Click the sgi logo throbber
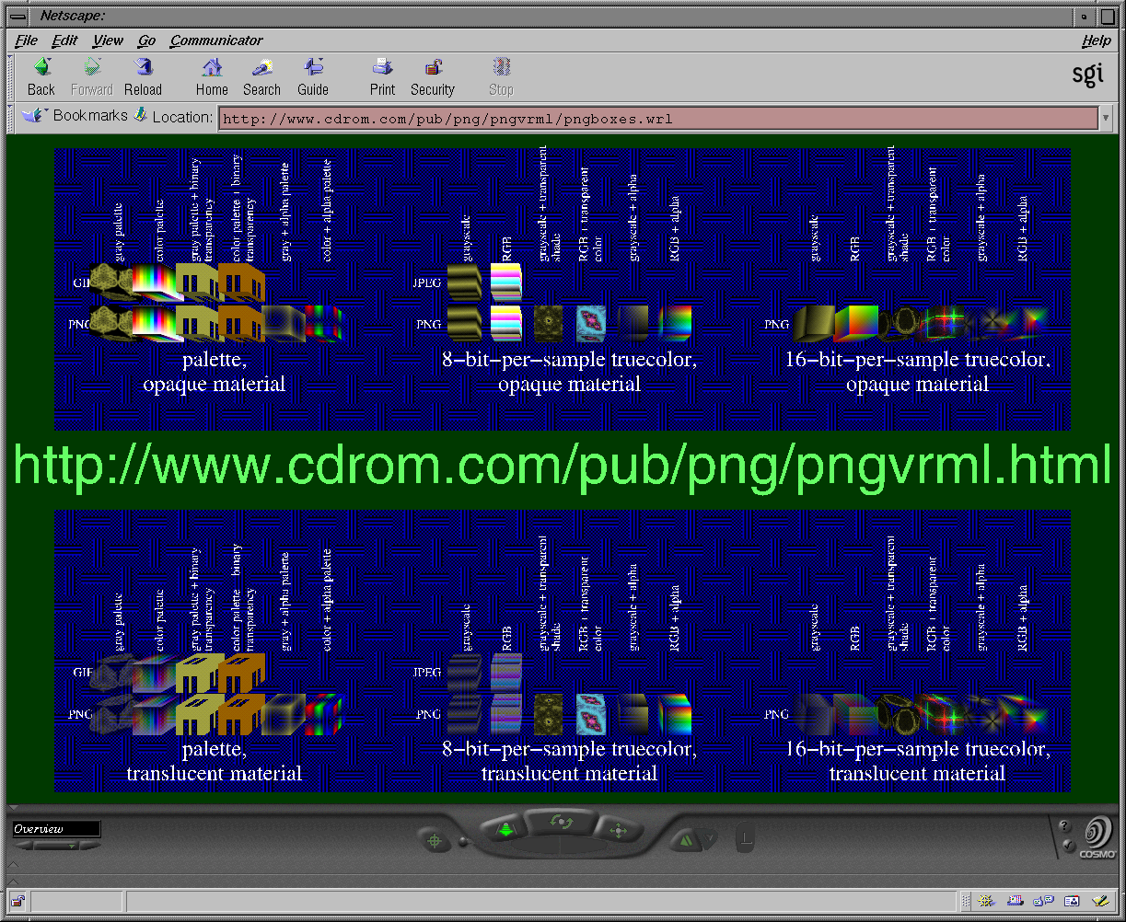The height and width of the screenshot is (922, 1126). click(1087, 75)
